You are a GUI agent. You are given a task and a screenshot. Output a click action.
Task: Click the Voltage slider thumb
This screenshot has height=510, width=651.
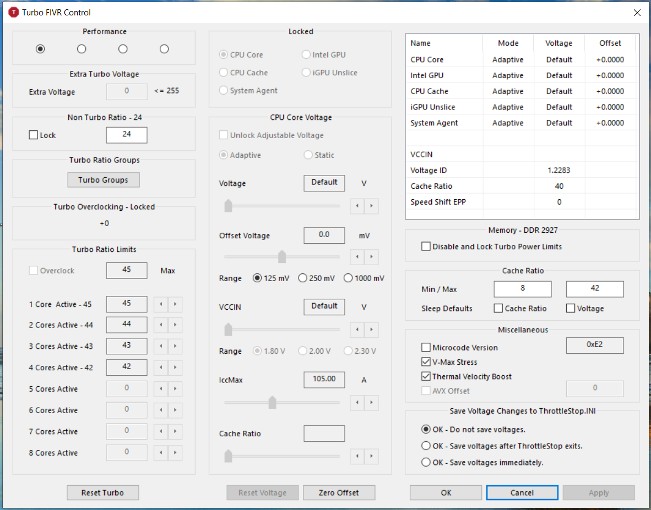tap(228, 206)
